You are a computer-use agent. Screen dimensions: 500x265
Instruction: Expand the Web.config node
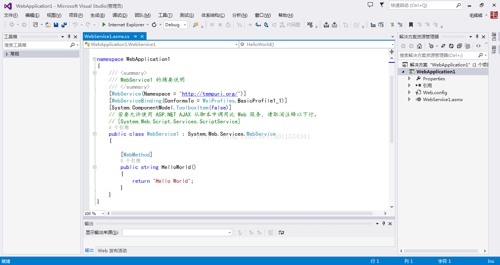point(410,93)
